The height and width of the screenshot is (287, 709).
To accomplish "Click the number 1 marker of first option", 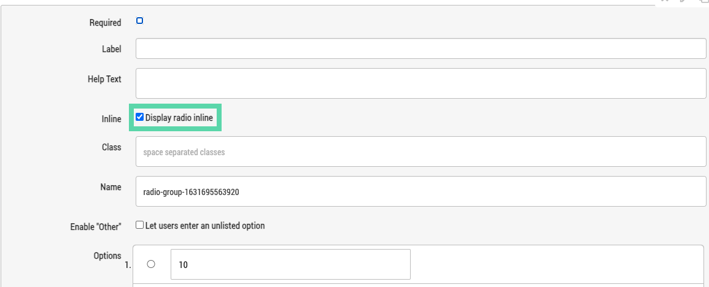I will tap(128, 266).
